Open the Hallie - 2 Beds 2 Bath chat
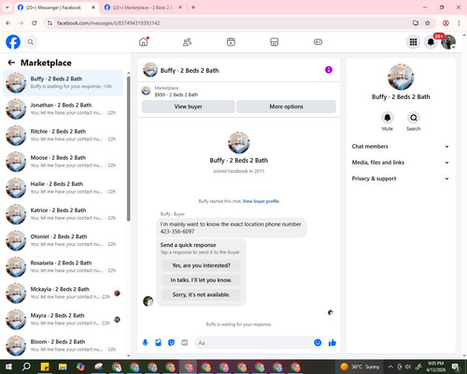467x374 pixels. tap(64, 188)
